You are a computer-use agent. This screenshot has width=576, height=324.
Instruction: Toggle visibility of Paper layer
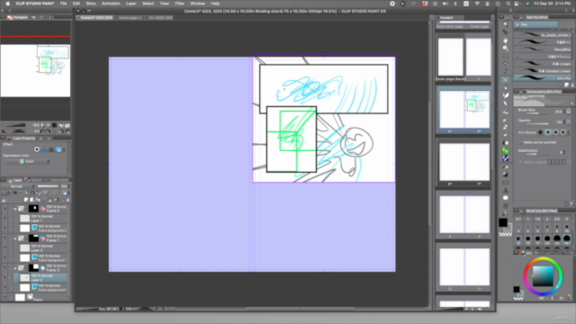click(4, 297)
